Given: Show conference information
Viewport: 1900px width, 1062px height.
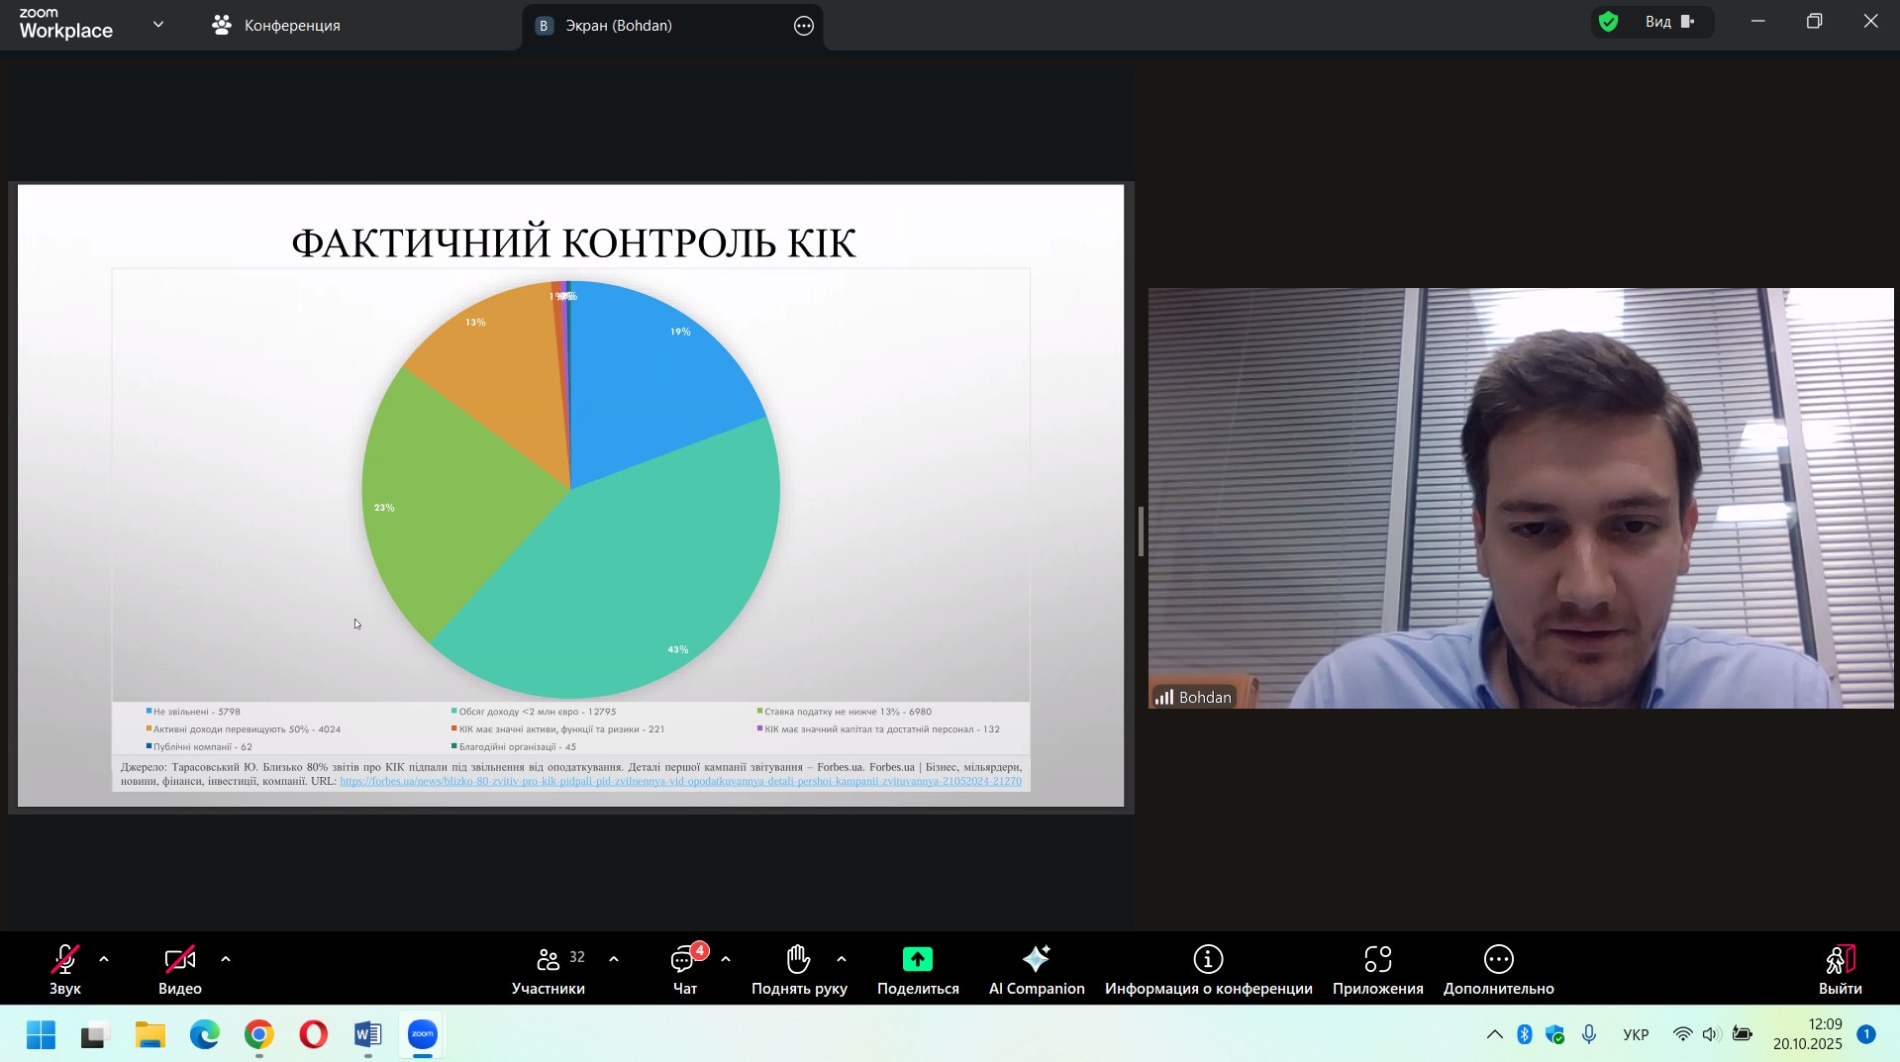Looking at the screenshot, I should pos(1208,969).
